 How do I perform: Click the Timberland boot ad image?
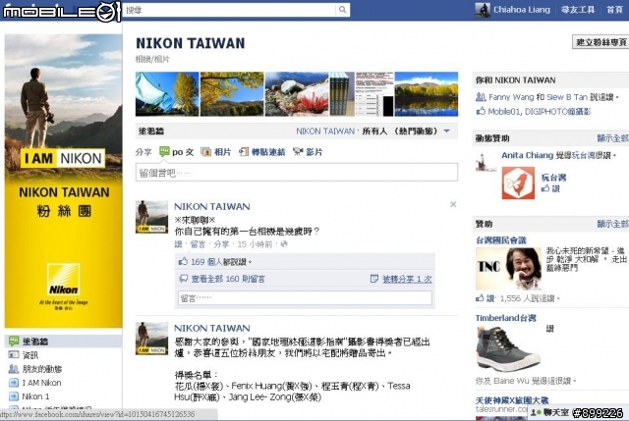[x=507, y=348]
